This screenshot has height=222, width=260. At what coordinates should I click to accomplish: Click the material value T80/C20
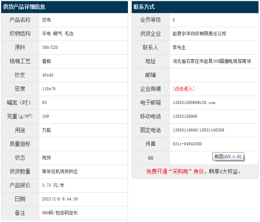tap(50, 47)
